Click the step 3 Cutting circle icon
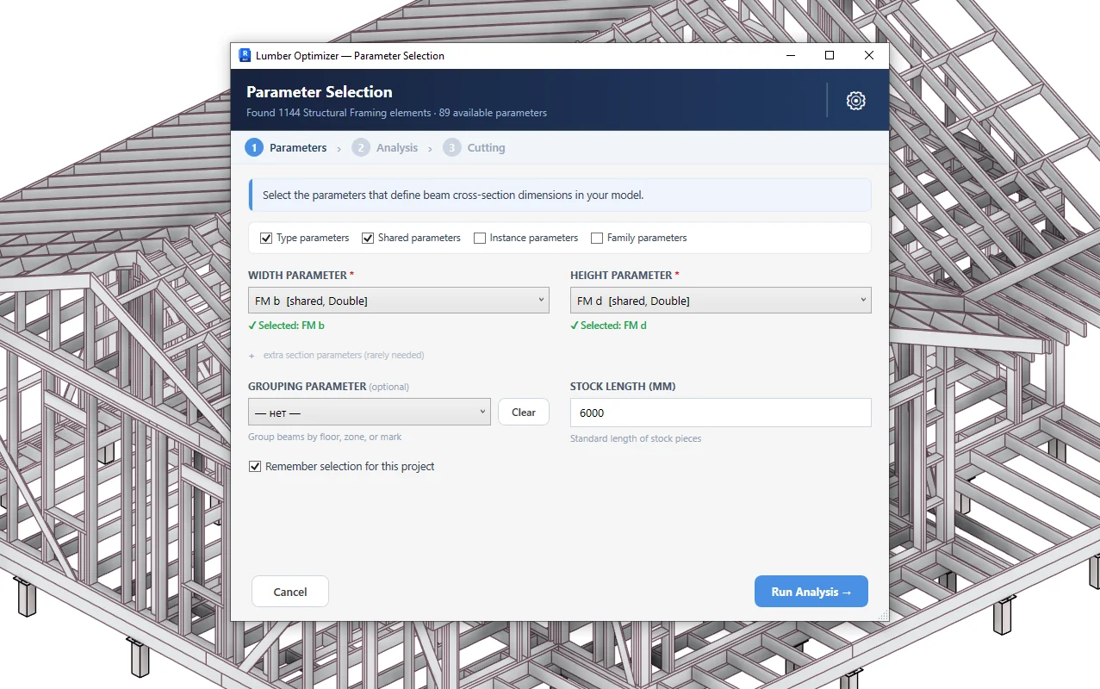Image resolution: width=1100 pixels, height=689 pixels. 451,148
